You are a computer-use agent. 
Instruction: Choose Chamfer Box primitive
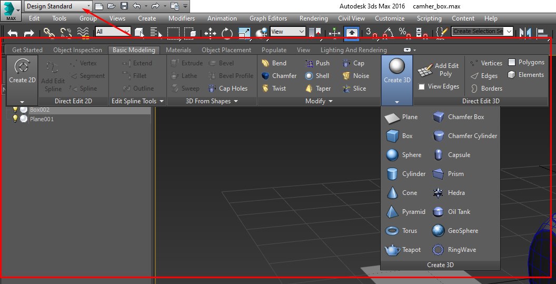[459, 117]
